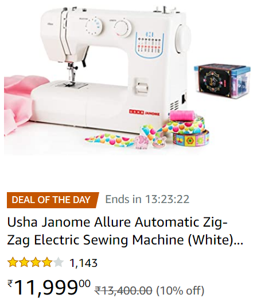253x302 pixels.
Task: Click the four-star rating icons
Action: coord(36,262)
